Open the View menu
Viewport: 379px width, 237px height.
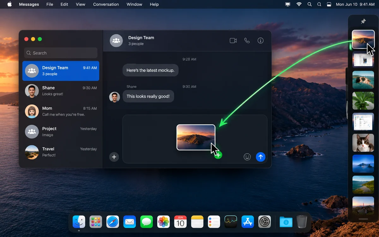(81, 4)
